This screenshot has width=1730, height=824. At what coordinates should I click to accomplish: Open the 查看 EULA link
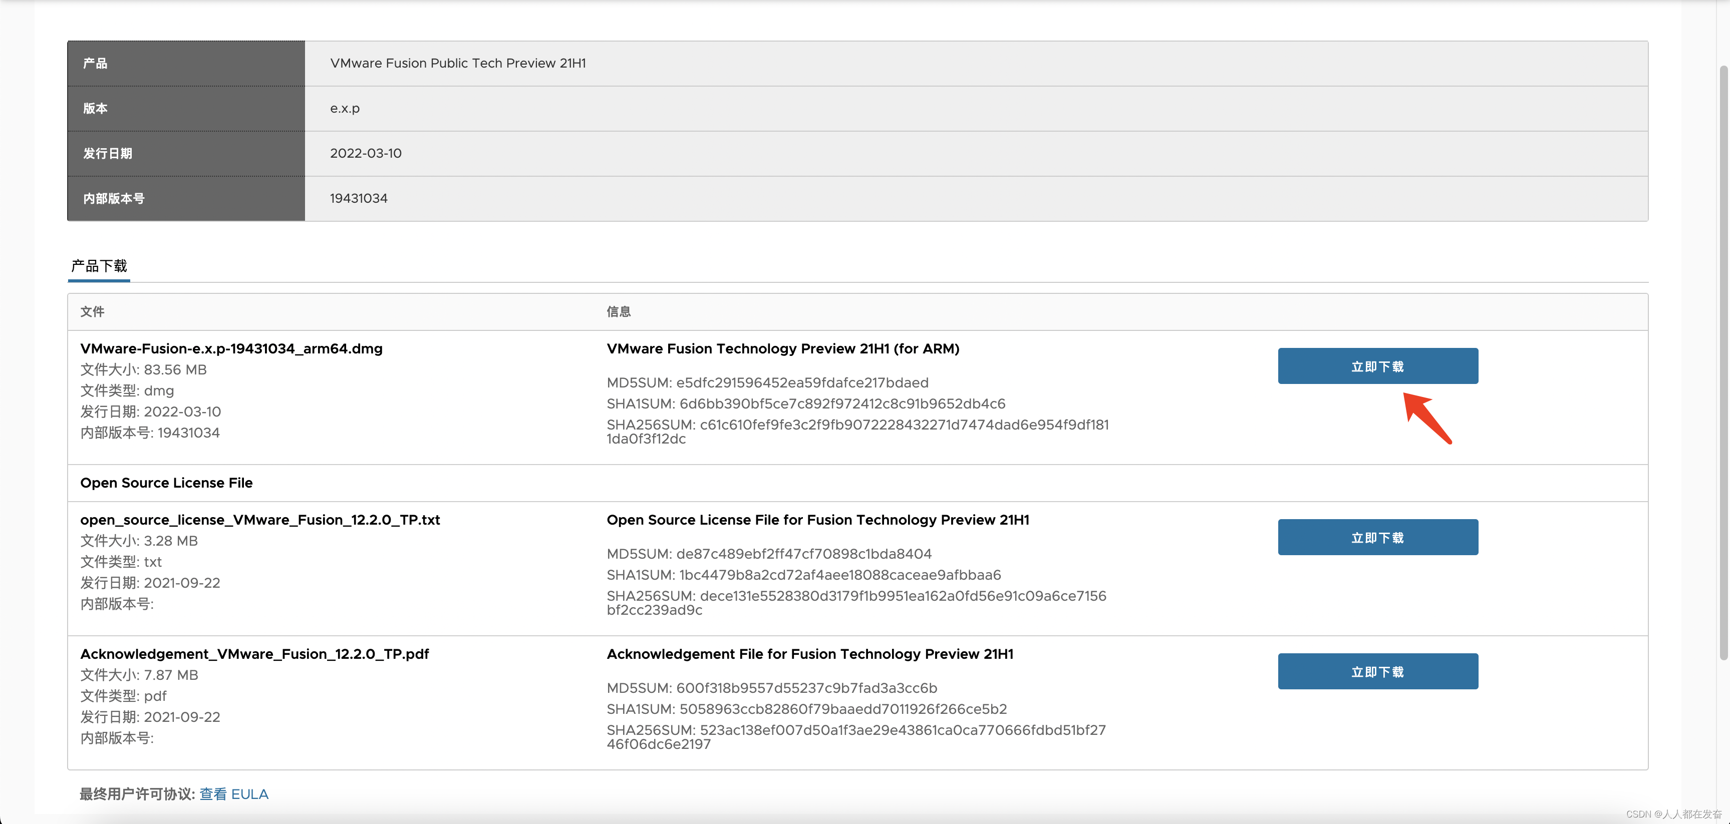pyautogui.click(x=234, y=794)
